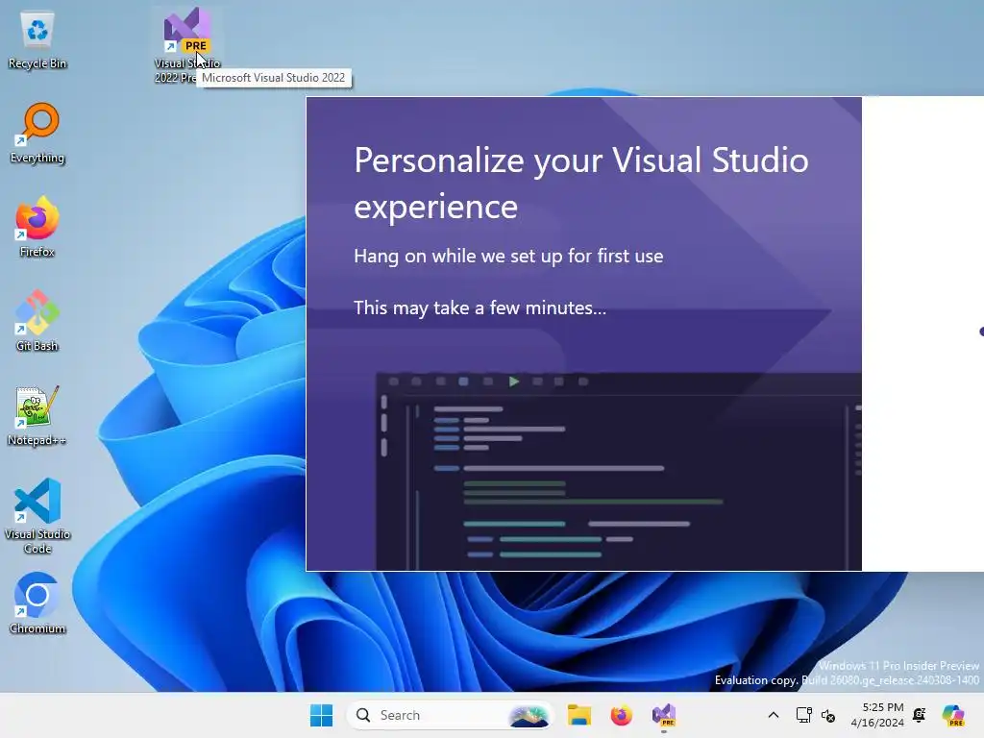Select the Visual Studio Code desktop shortcut

(x=37, y=516)
